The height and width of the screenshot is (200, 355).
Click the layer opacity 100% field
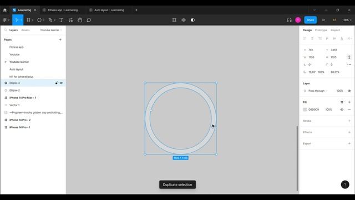pos(339,91)
